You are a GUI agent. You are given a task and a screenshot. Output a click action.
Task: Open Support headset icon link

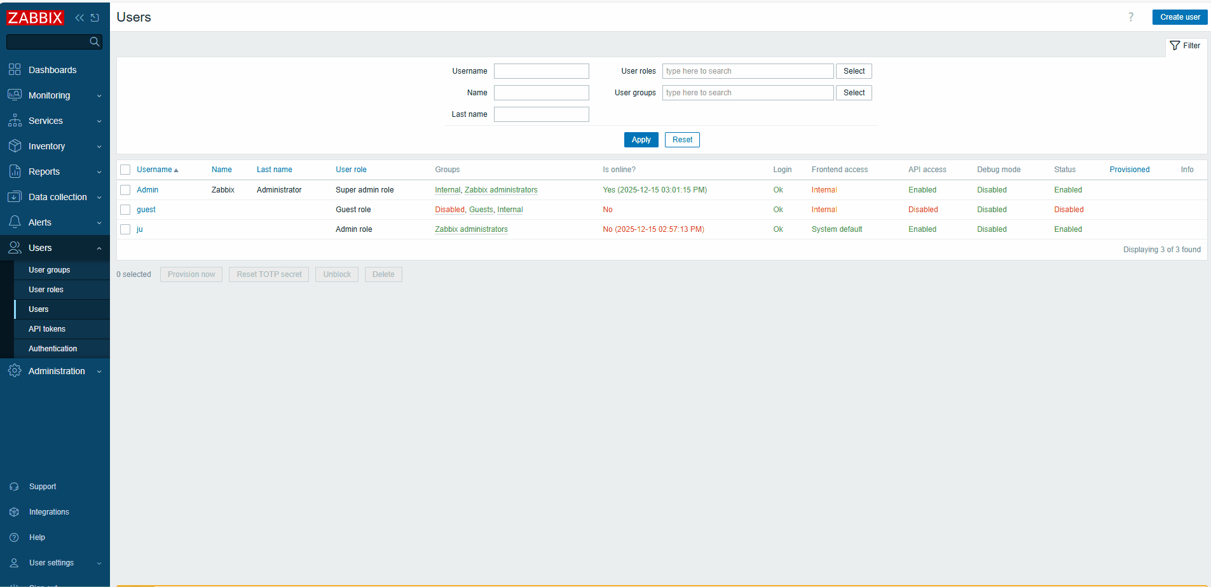coord(14,487)
